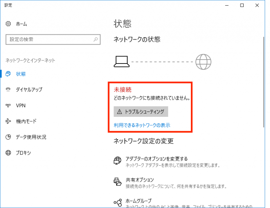Viewport: 270px width, 208px height.
Task: Click the vertical scrollbar thumb
Action: (x=264, y=82)
